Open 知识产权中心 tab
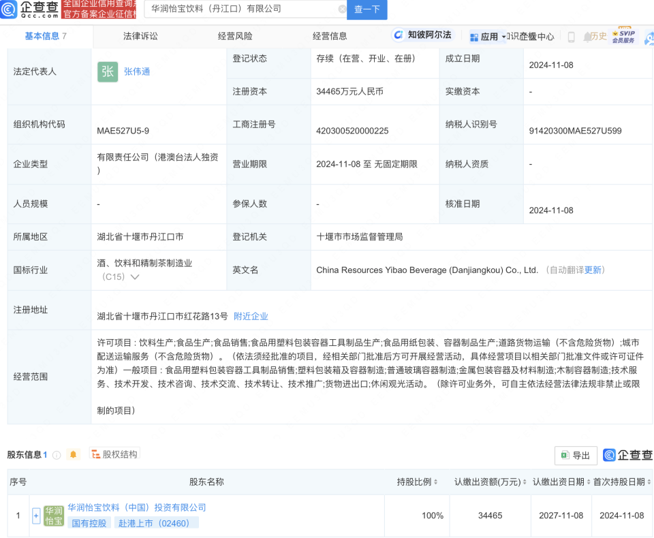 click(x=531, y=37)
